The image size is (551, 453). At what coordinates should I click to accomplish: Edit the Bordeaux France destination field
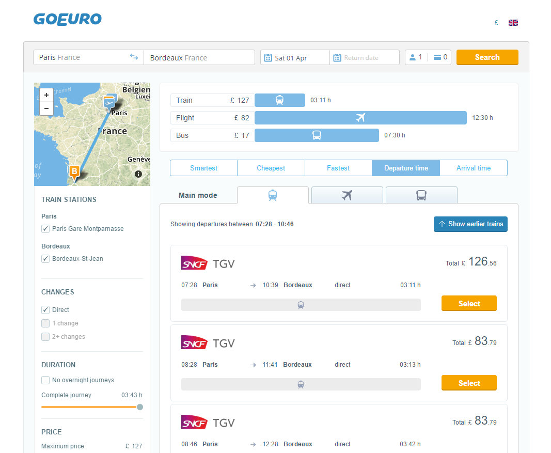(199, 57)
